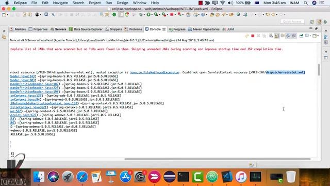Viewport: 330px width, 186px height.
Task: Click the Forward navigation arrow in toolbar
Action: click(281, 14)
